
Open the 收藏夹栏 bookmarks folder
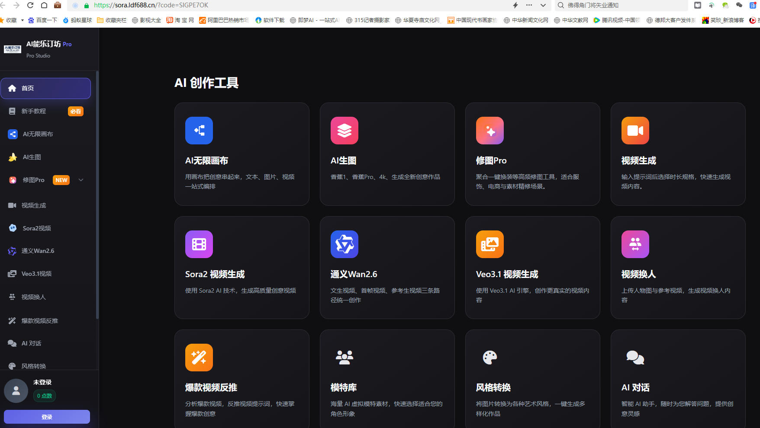click(112, 20)
